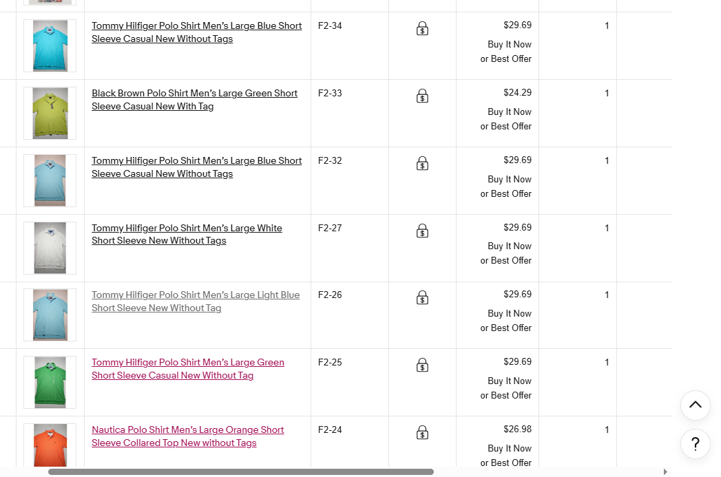Viewport: 721px width, 477px height.
Task: Click the offer lock icon for F2-27
Action: (x=423, y=231)
